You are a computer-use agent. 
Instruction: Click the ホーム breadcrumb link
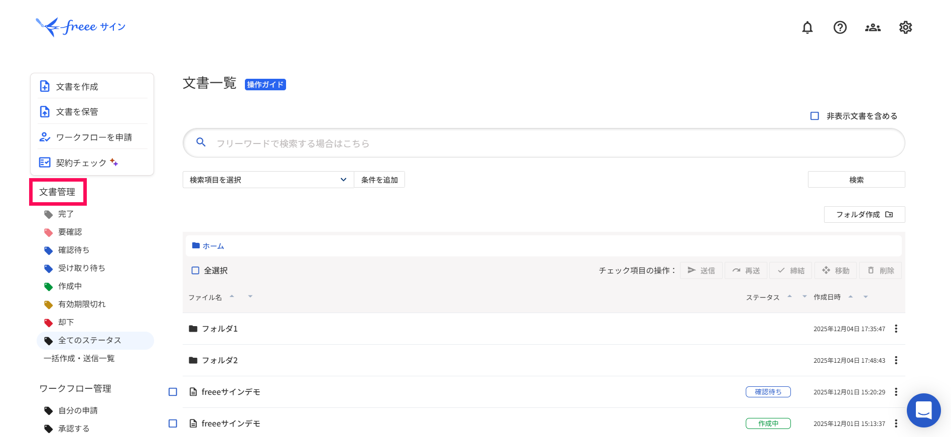click(213, 246)
